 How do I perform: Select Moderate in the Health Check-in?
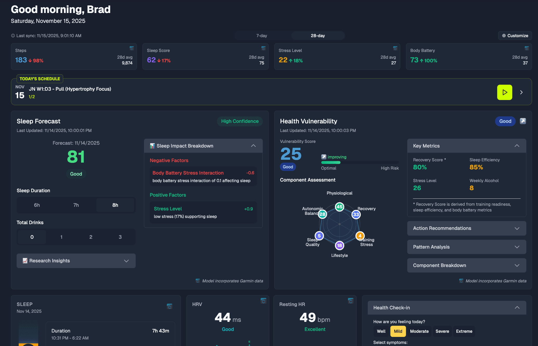419,331
